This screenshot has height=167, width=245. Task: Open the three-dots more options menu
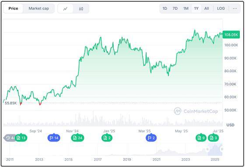click(x=235, y=8)
